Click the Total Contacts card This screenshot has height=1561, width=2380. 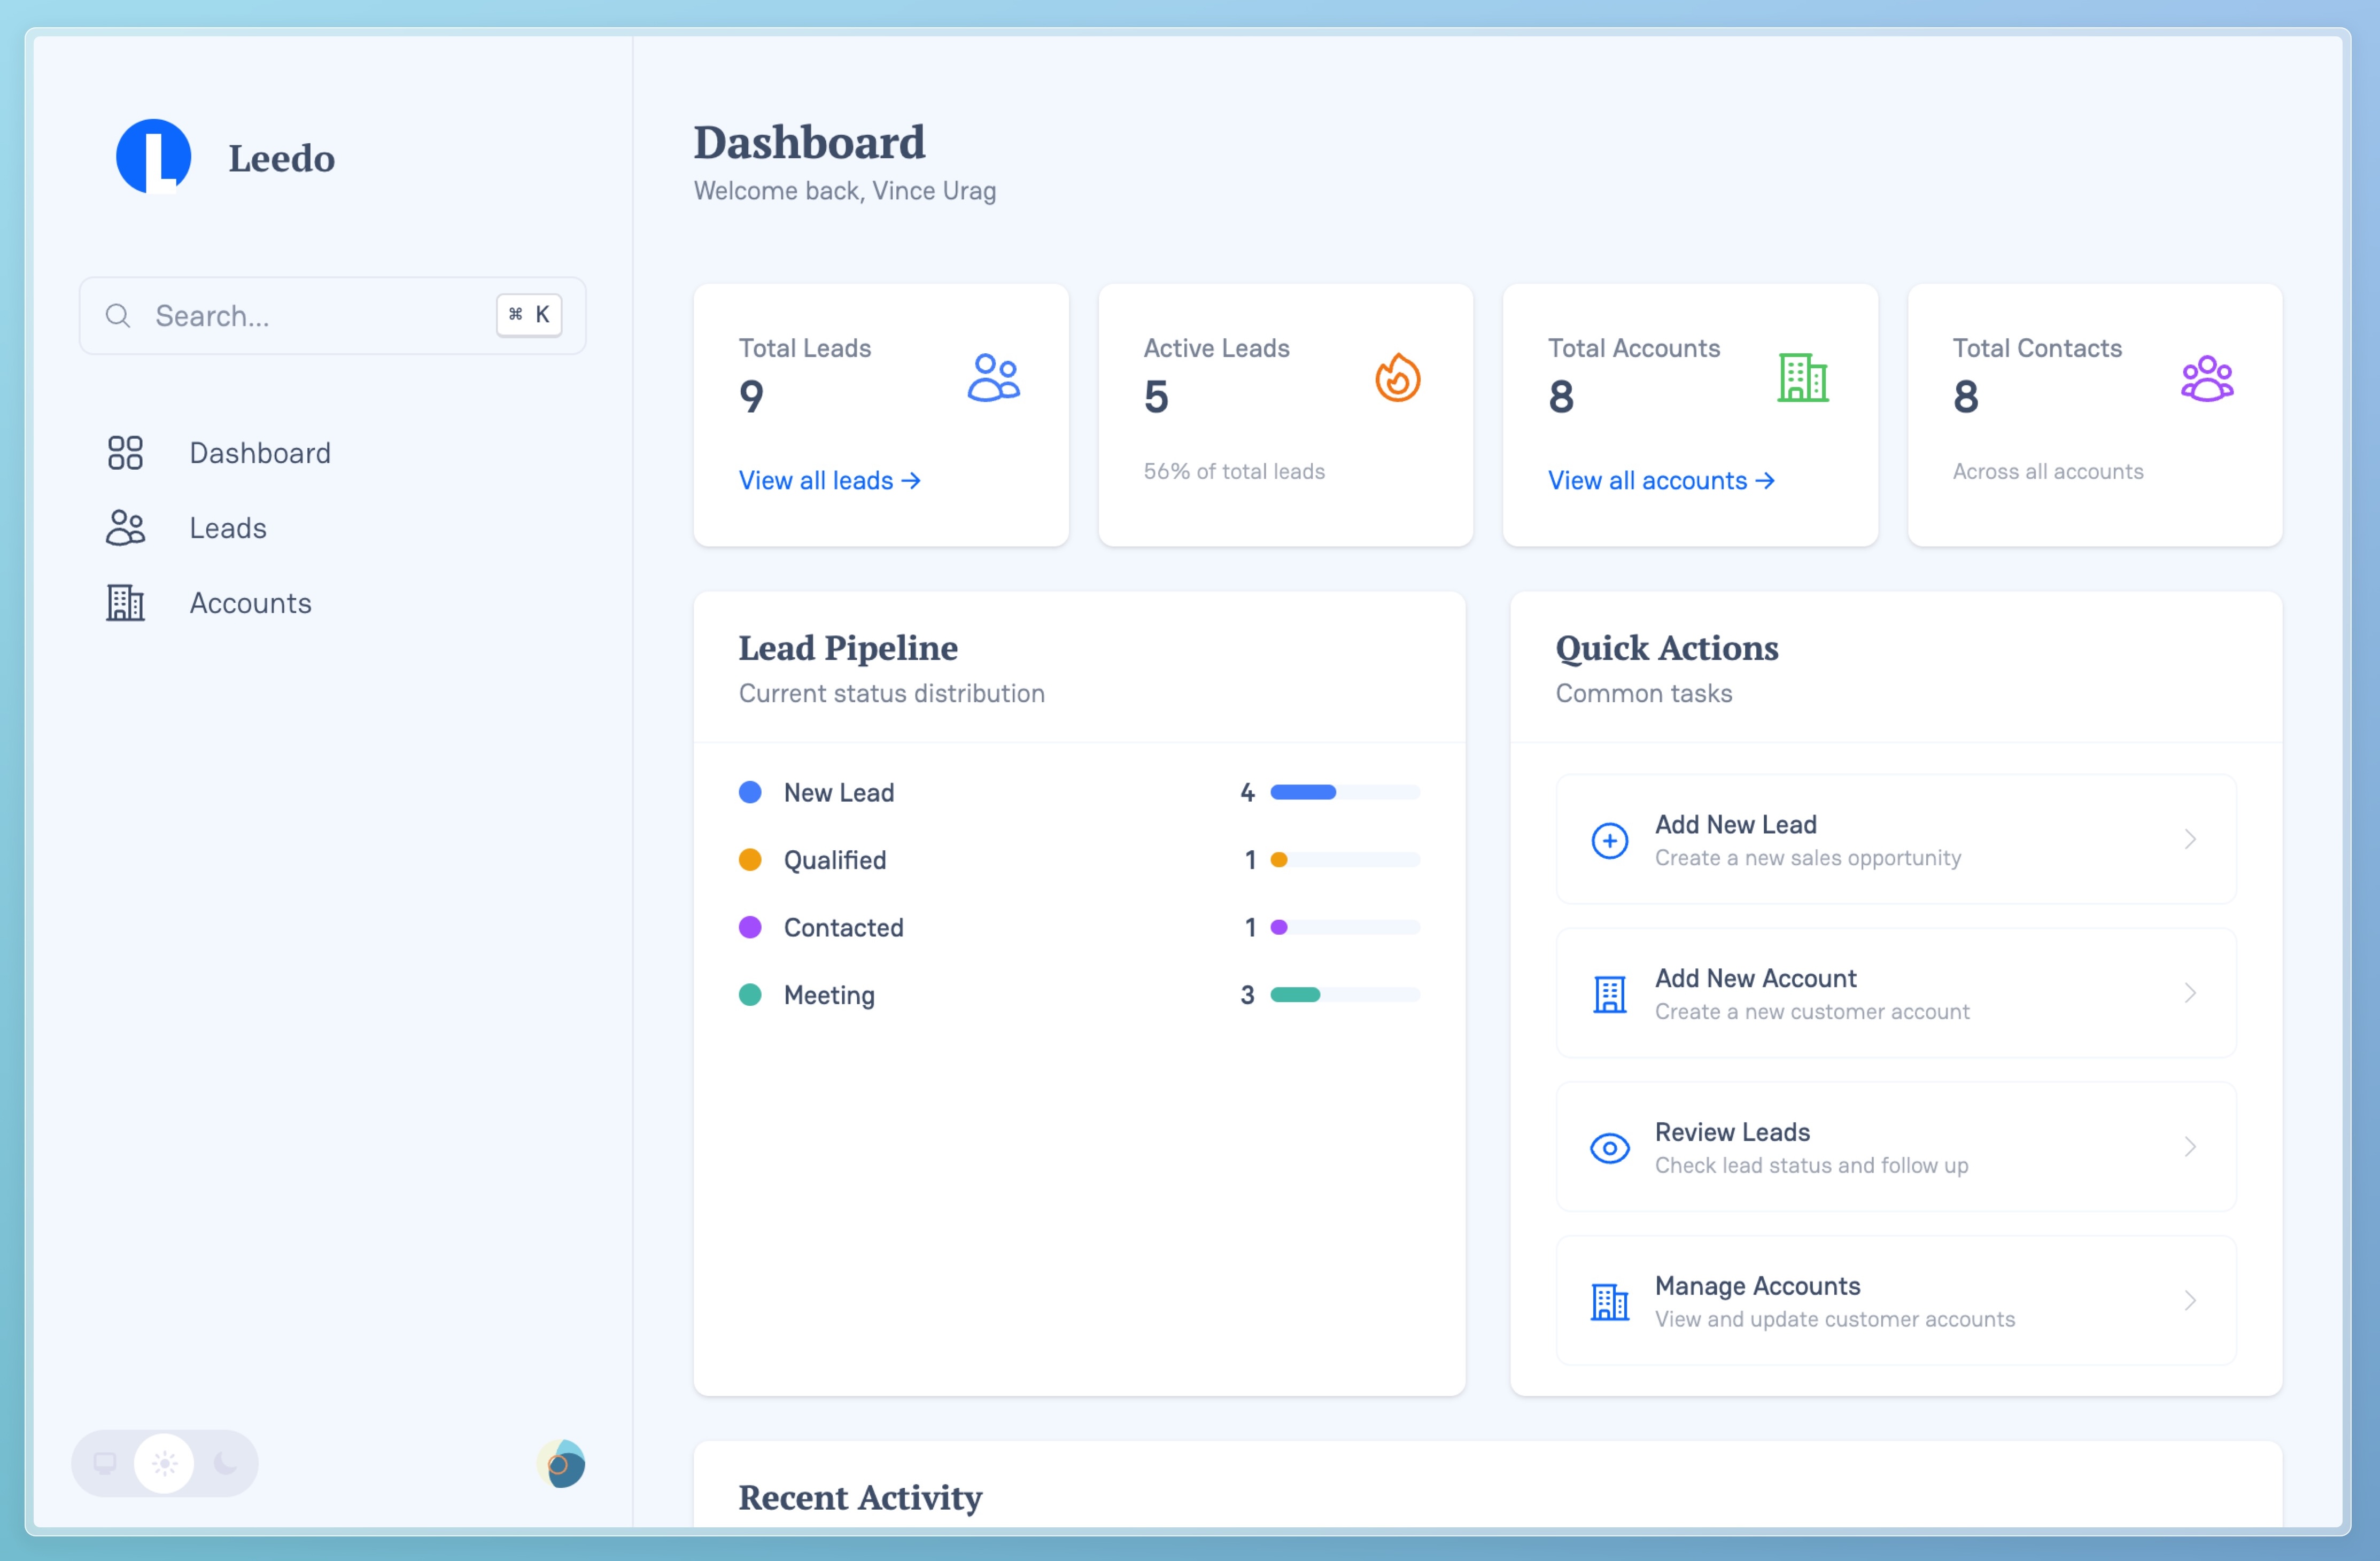pos(2095,415)
